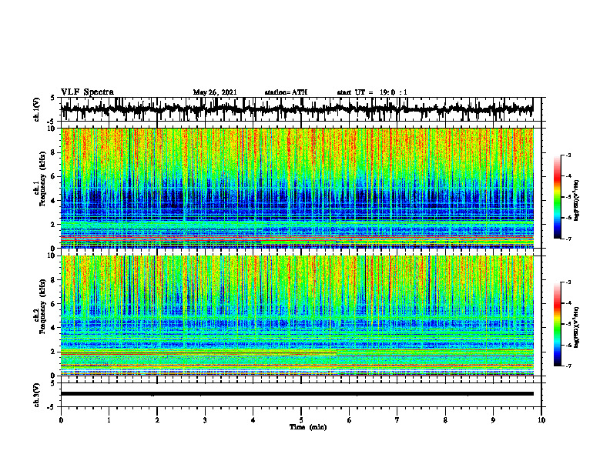Click inside the ch.1 spectrogram panel
Viewport: 610px width, 471px height.
(297, 188)
